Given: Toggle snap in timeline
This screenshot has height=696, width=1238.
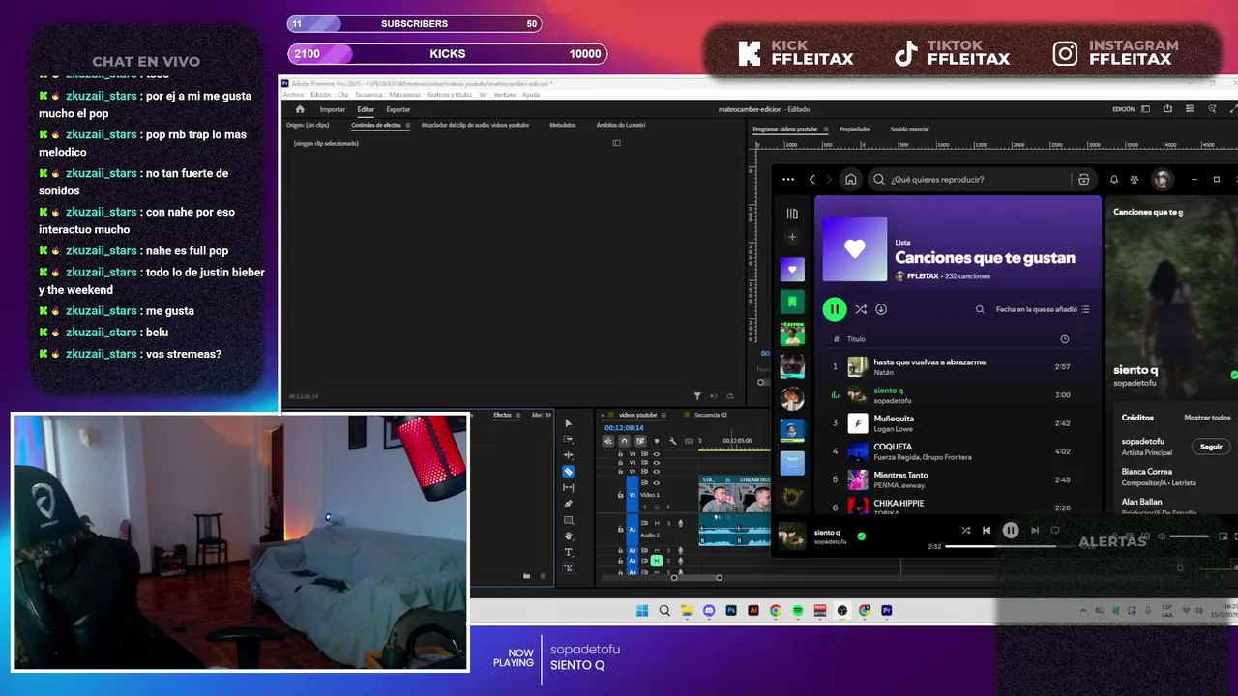Looking at the screenshot, I should tap(624, 441).
